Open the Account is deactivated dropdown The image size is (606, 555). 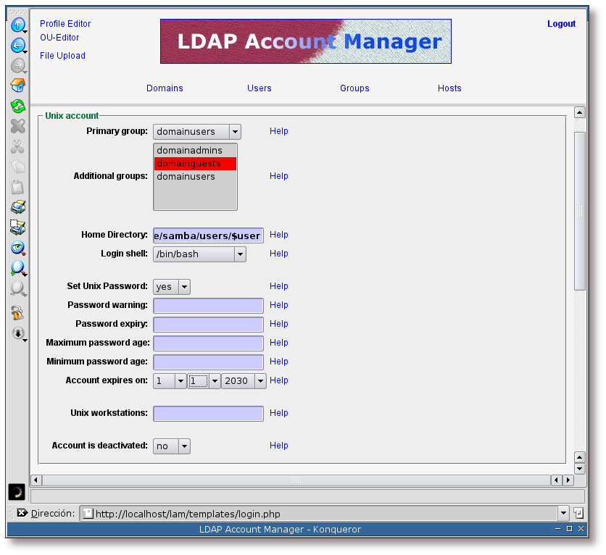[172, 446]
